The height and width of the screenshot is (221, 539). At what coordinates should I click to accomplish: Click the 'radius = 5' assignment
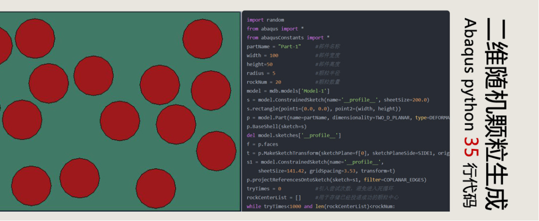pos(261,73)
